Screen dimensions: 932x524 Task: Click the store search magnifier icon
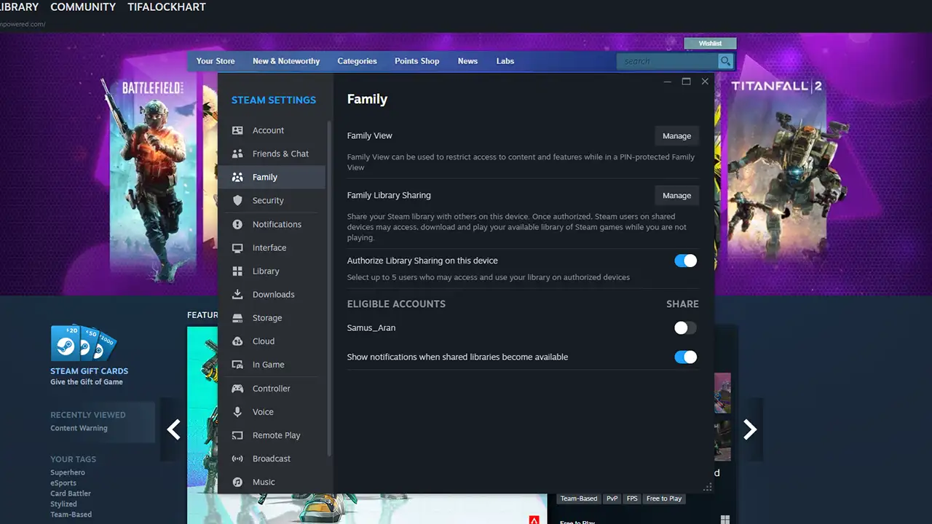[x=725, y=61]
